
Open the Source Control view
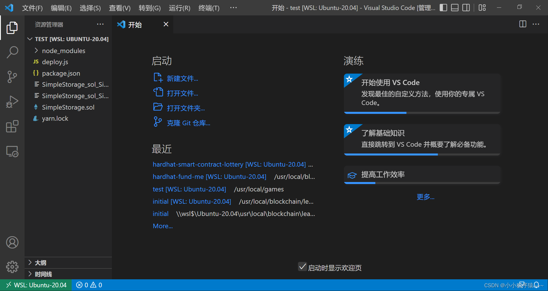(x=12, y=77)
